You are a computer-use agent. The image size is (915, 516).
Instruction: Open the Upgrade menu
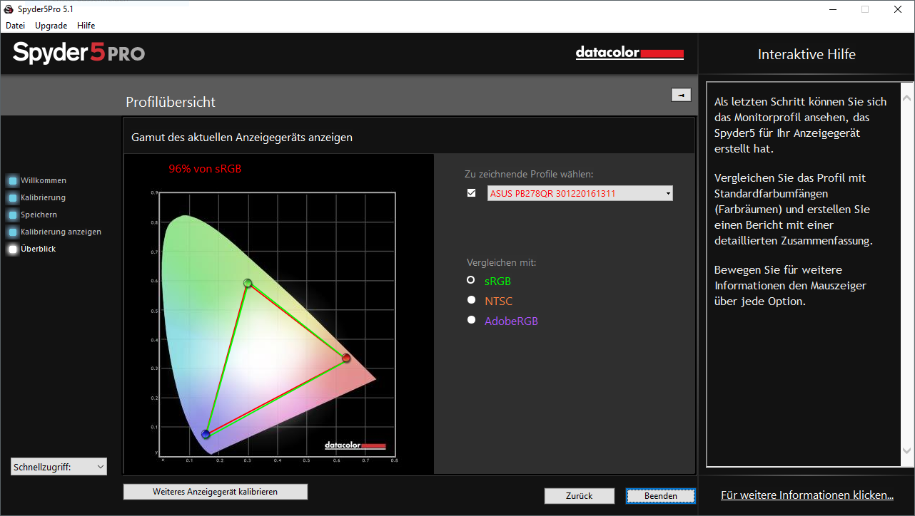pyautogui.click(x=51, y=25)
